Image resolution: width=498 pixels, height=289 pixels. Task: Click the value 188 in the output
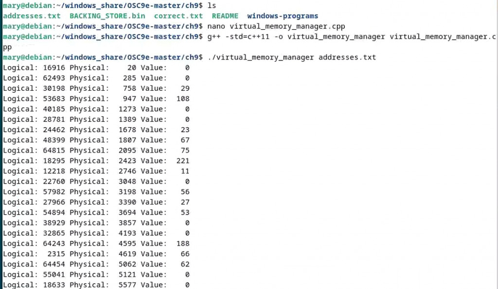[x=183, y=244]
